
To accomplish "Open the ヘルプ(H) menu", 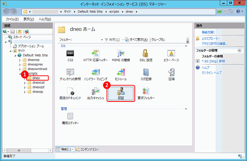I will [x=45, y=19].
